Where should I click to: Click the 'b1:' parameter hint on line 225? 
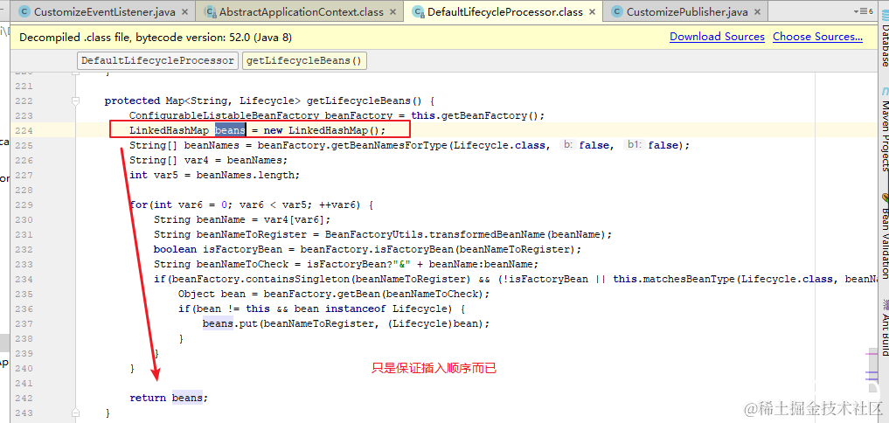coord(634,145)
